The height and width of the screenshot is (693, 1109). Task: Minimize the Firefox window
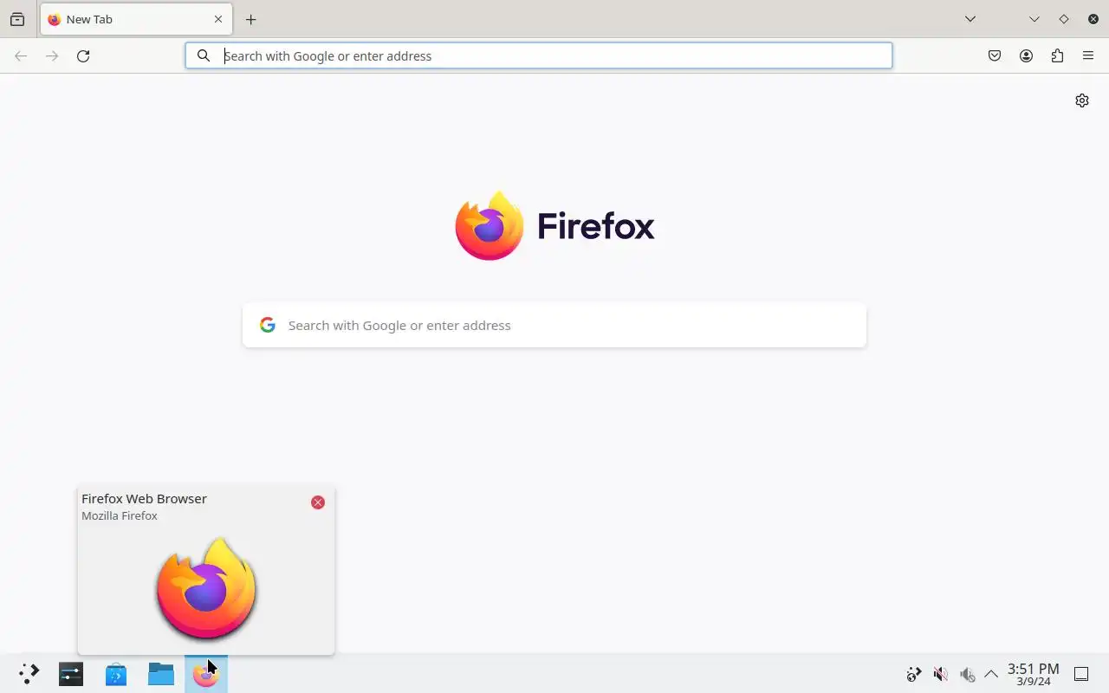(x=1034, y=19)
